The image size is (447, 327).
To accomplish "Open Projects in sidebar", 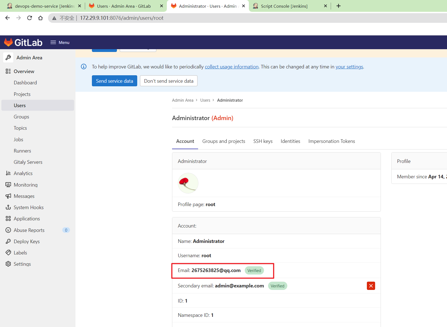I will 22,94.
